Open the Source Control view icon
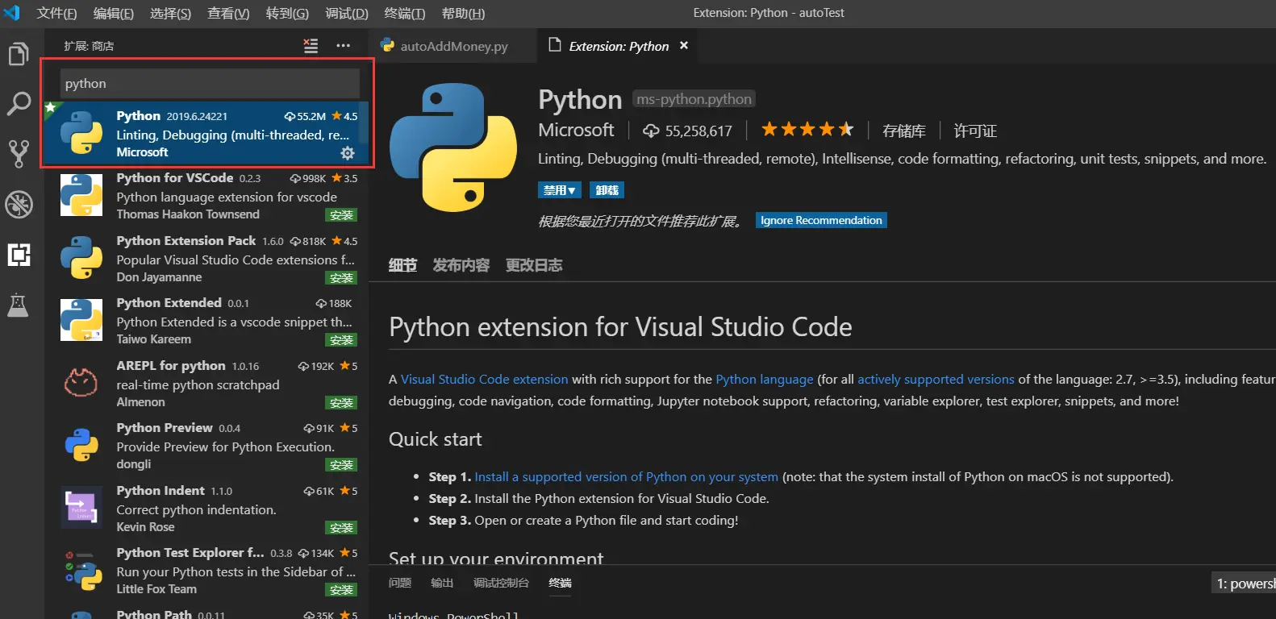Viewport: 1276px width, 619px height. point(19,153)
